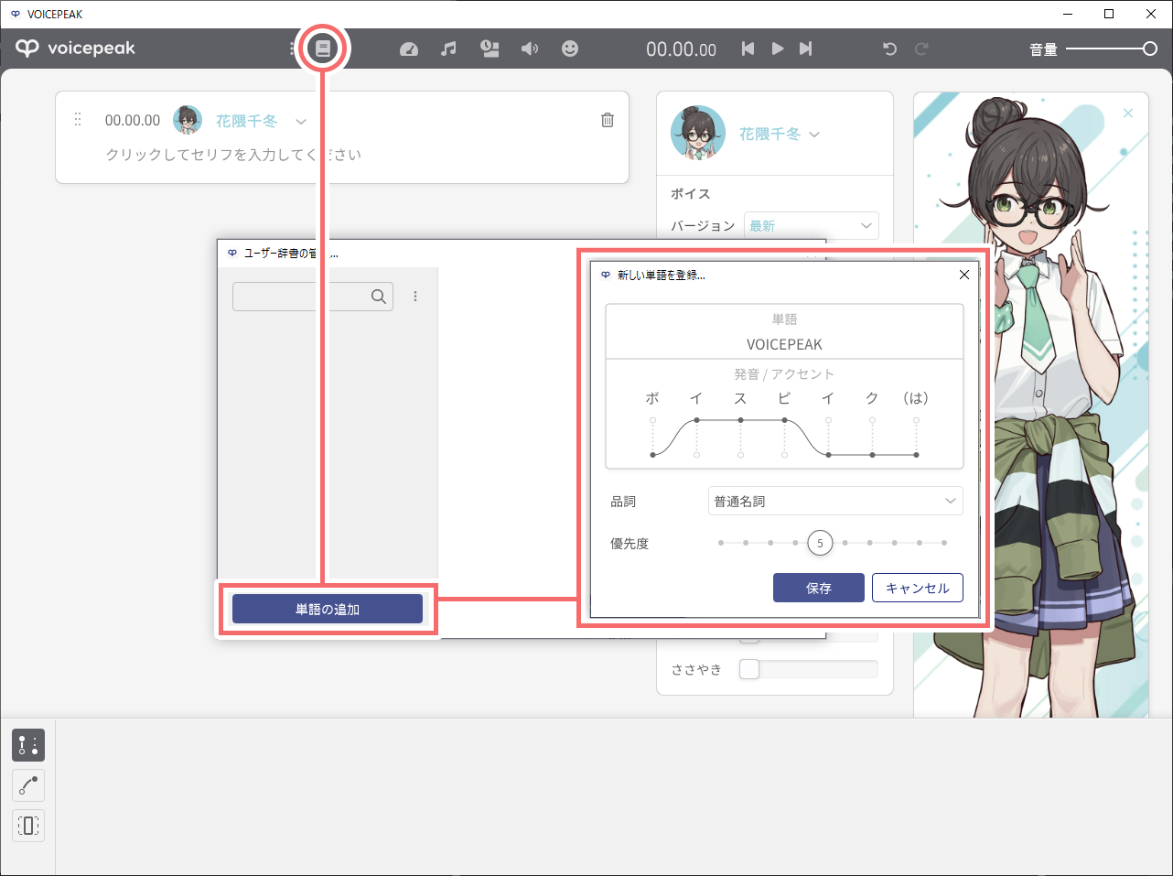Click the line text placeholder to enter dialogue
Viewport: 1173px width, 876px height.
click(x=233, y=155)
